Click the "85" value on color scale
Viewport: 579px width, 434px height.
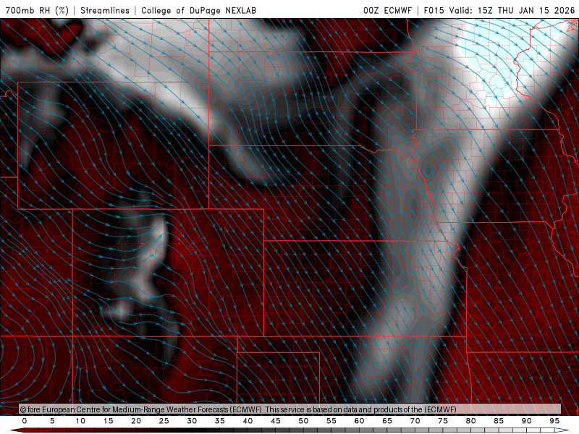coord(499,421)
